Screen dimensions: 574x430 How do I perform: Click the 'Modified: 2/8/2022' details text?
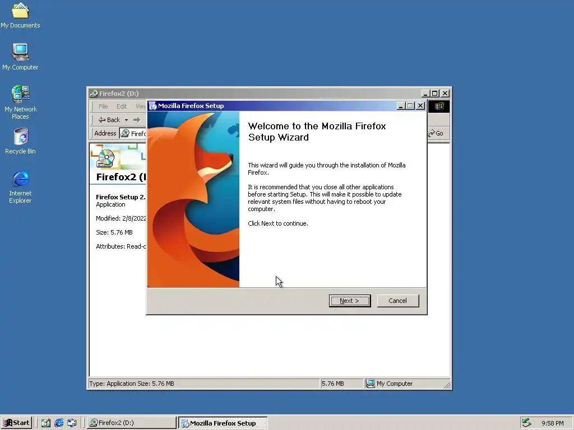[x=121, y=219]
